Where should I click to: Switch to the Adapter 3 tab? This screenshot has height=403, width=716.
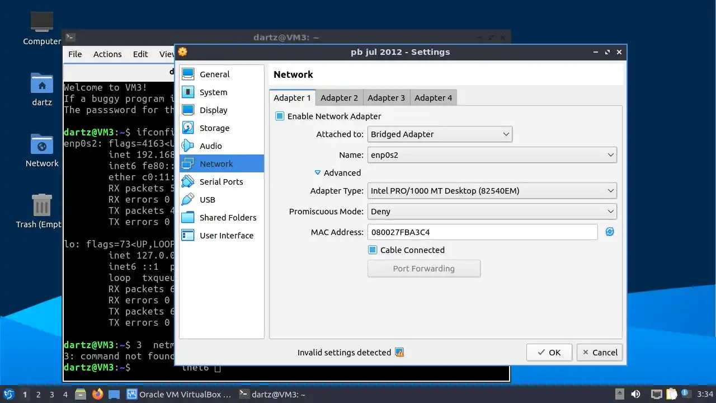pos(386,98)
